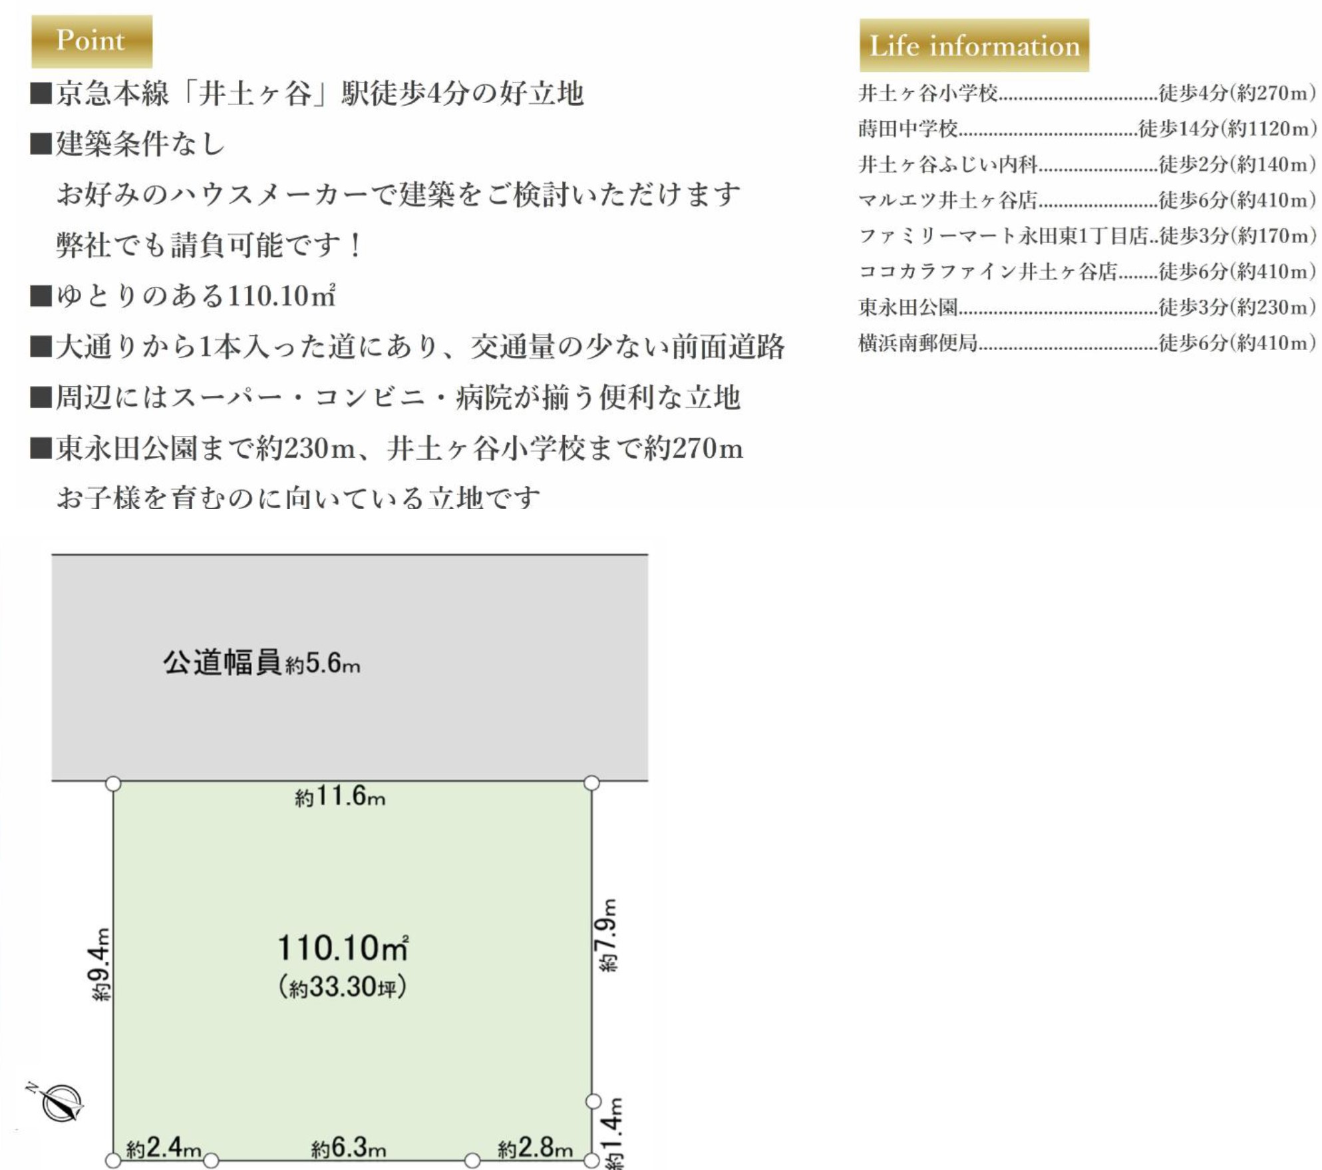Click the 約6.3m bottom dimension label
1322x1170 pixels.
348,1147
